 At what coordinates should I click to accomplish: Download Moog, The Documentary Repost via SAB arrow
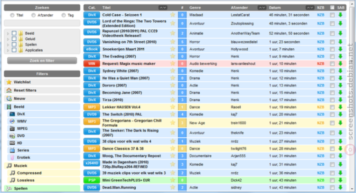coord(340,156)
